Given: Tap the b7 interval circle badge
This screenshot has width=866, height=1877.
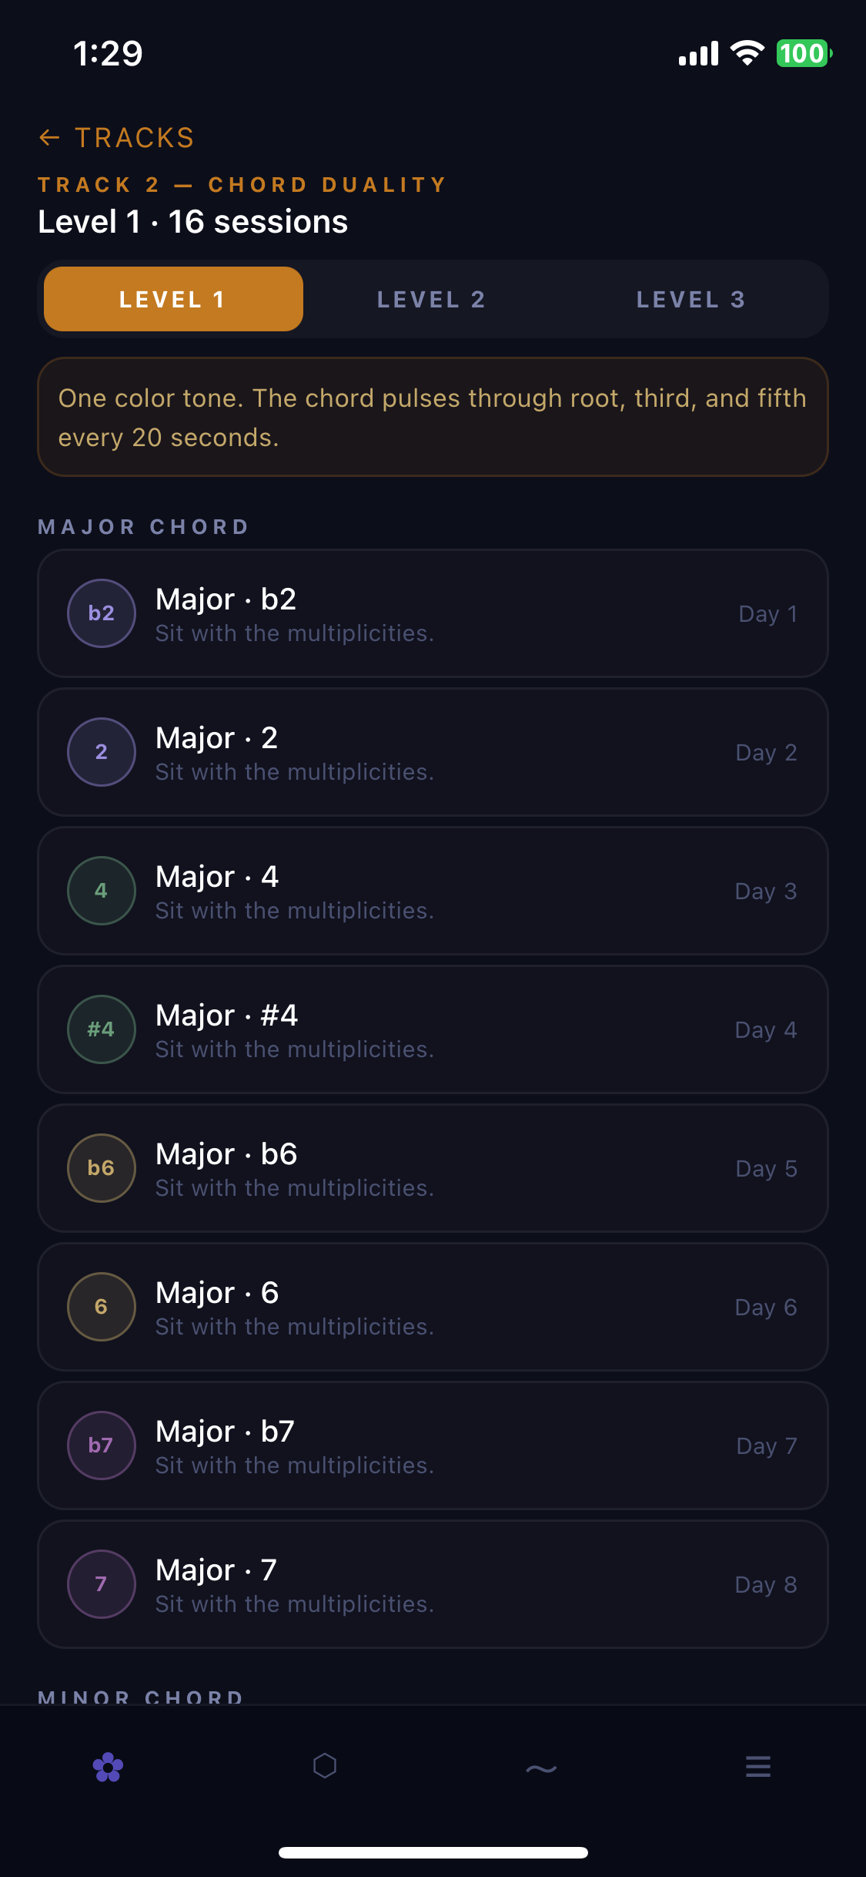Looking at the screenshot, I should tap(102, 1446).
